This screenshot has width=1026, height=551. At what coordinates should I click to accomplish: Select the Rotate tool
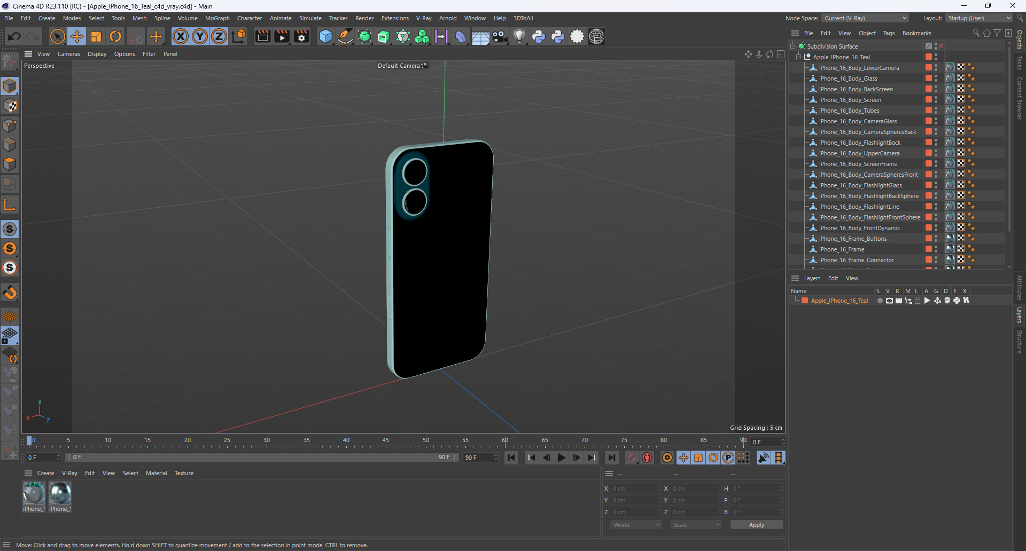[x=115, y=36]
